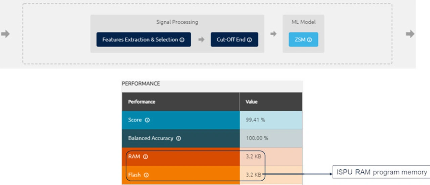Screen dimensions: 430x185
Task: Click the gray arrow at the pipeline's left edge
Action: 5,34
